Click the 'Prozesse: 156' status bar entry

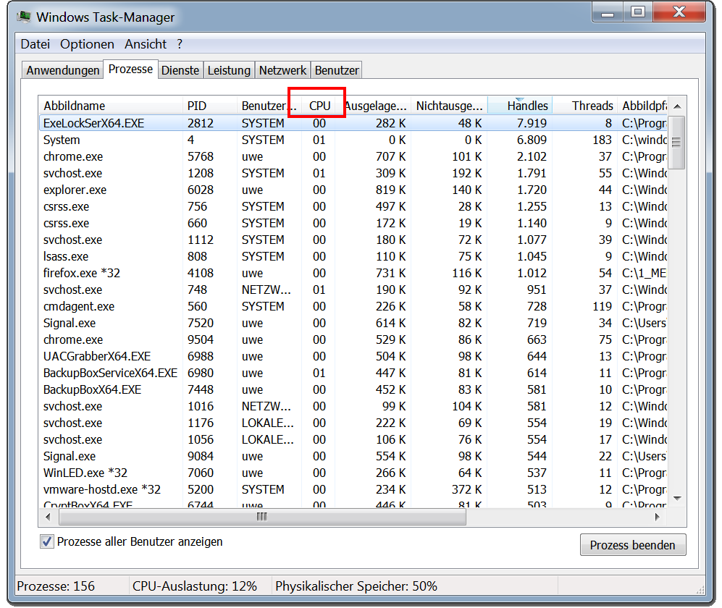56,586
